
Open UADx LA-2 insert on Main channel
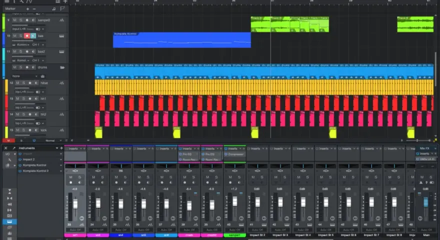(425, 159)
